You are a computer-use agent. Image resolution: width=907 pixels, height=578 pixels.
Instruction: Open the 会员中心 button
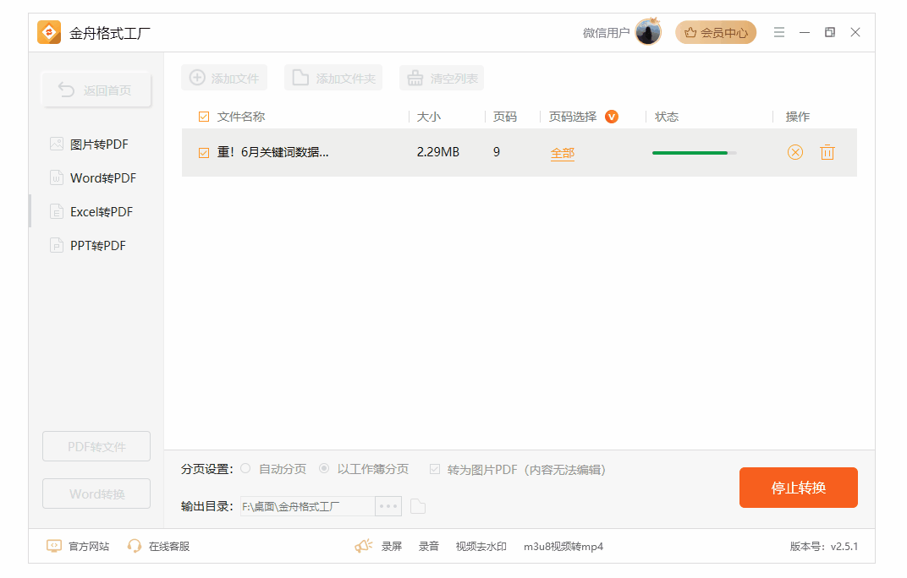(x=716, y=33)
